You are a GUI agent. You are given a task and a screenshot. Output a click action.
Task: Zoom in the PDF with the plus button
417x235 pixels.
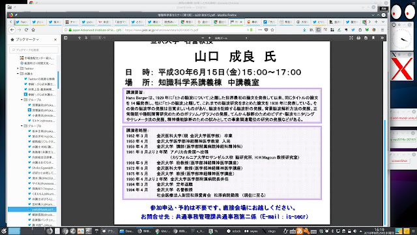(210, 38)
